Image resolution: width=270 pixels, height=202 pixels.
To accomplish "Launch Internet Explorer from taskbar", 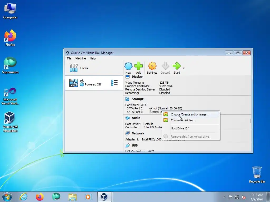I will click(x=23, y=197).
